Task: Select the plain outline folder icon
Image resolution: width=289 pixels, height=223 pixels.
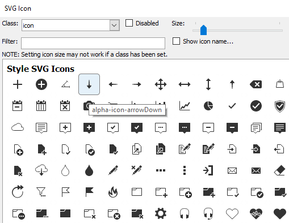Action: 137,192
